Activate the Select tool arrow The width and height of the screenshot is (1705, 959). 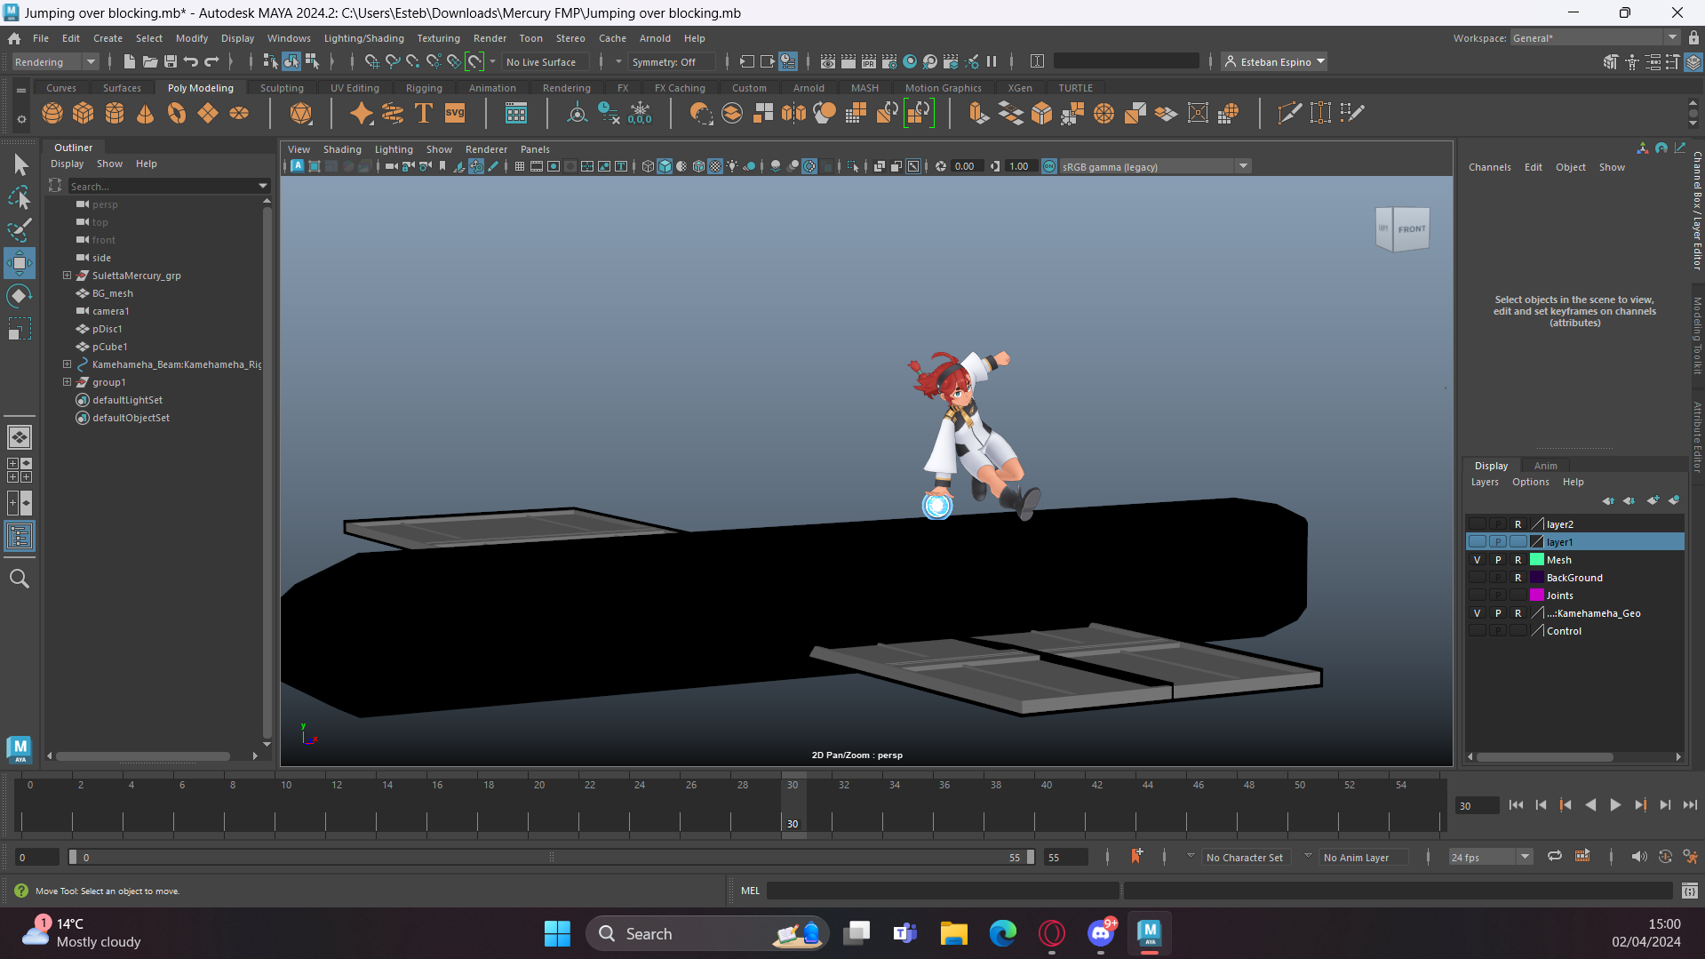(x=20, y=164)
